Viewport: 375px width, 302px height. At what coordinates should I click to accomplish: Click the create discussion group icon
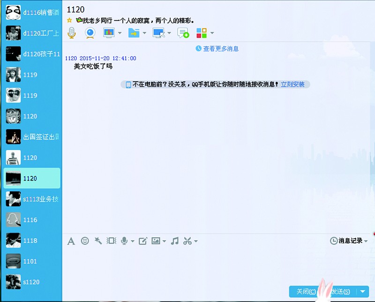(x=183, y=33)
